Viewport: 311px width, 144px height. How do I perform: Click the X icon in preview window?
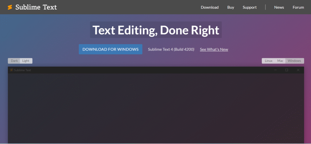(298, 70)
